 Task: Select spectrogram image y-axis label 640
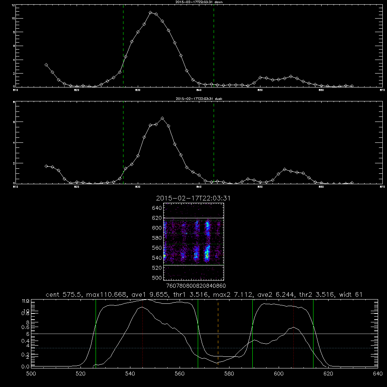tap(157, 208)
